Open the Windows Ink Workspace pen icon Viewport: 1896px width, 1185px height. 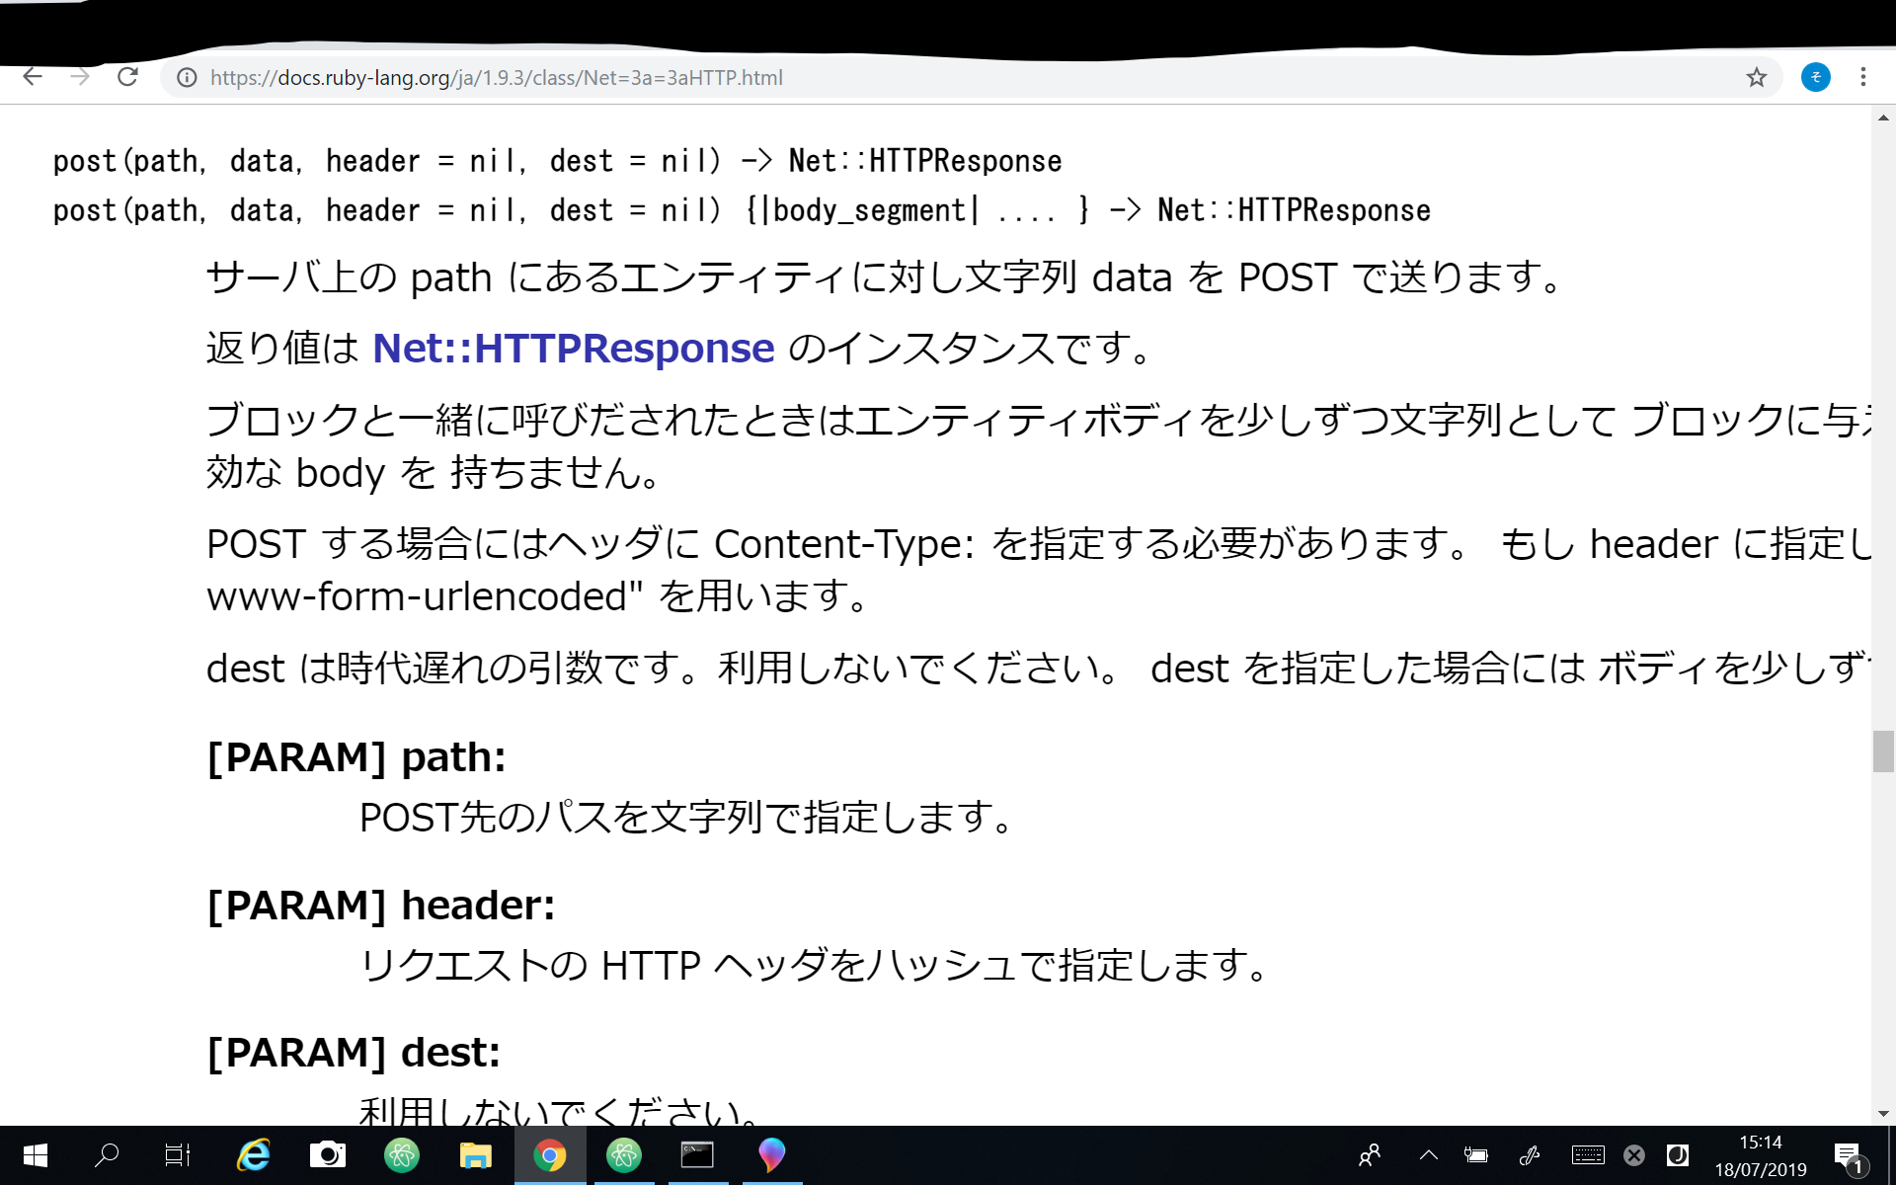pos(1530,1154)
